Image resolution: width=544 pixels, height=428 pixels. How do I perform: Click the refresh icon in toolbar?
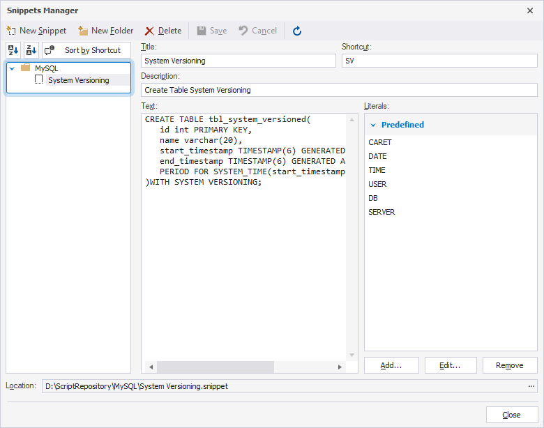coord(297,31)
